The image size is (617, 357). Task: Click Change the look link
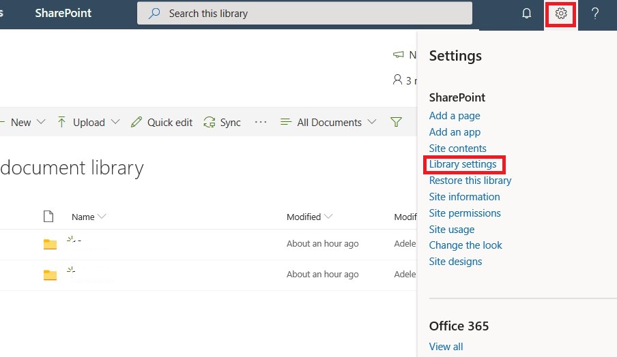465,245
